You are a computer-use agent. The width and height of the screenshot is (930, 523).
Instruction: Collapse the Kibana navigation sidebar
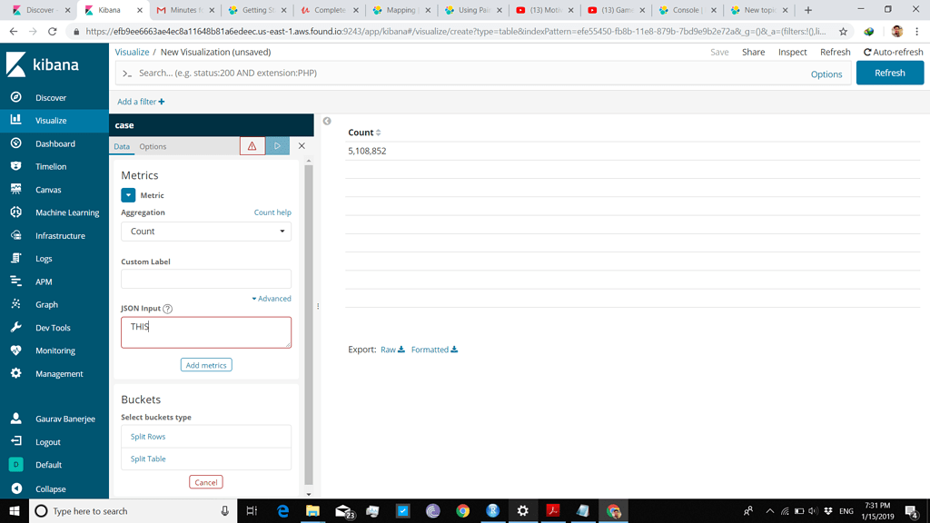pyautogui.click(x=41, y=488)
